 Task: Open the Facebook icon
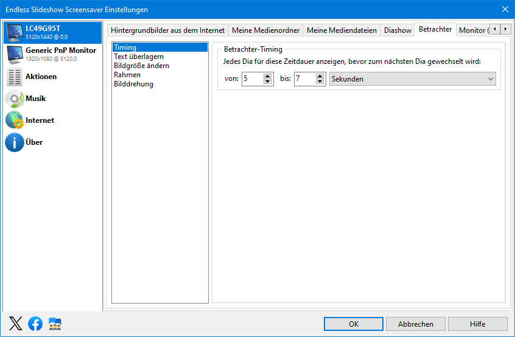pyautogui.click(x=35, y=324)
